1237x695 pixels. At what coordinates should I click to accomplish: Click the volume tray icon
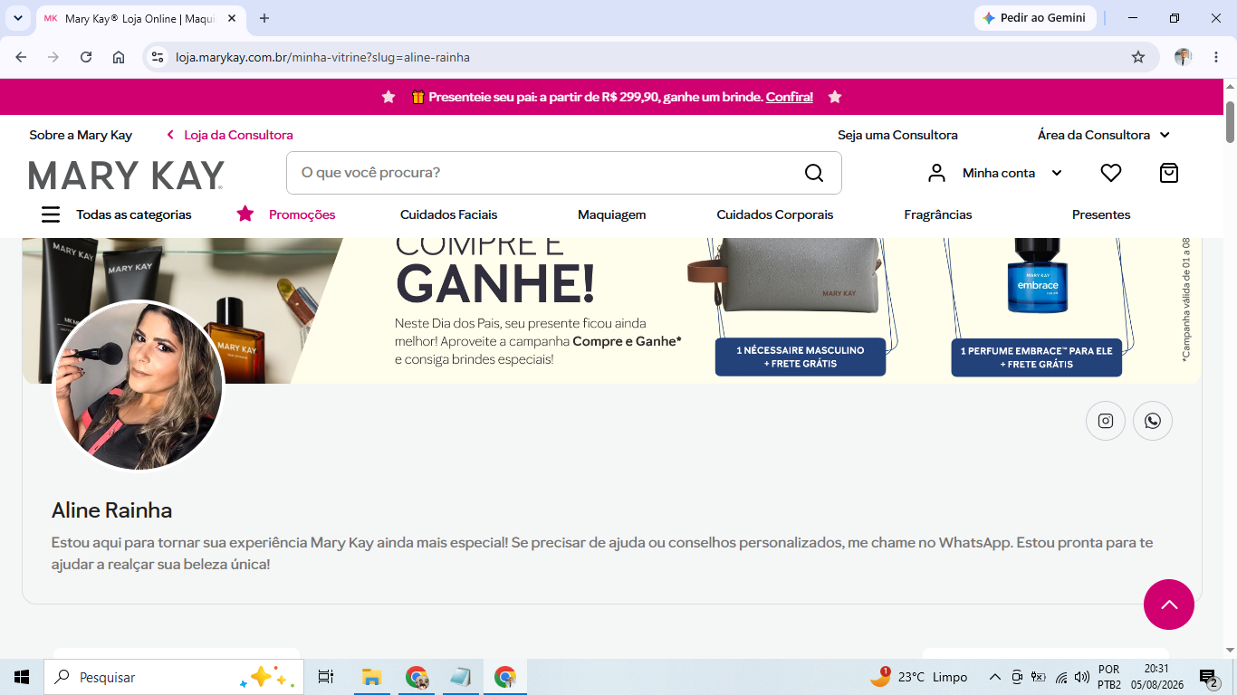click(x=1082, y=677)
